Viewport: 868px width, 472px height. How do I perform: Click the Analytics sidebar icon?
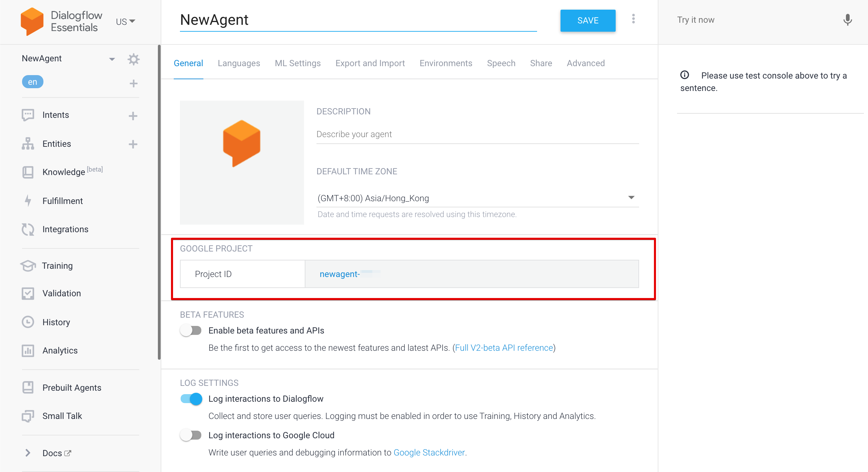28,350
